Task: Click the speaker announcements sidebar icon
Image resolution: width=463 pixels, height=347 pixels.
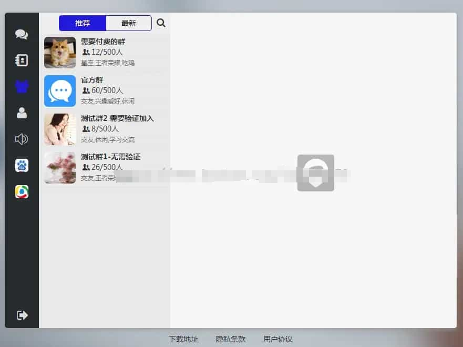Action: (22, 139)
